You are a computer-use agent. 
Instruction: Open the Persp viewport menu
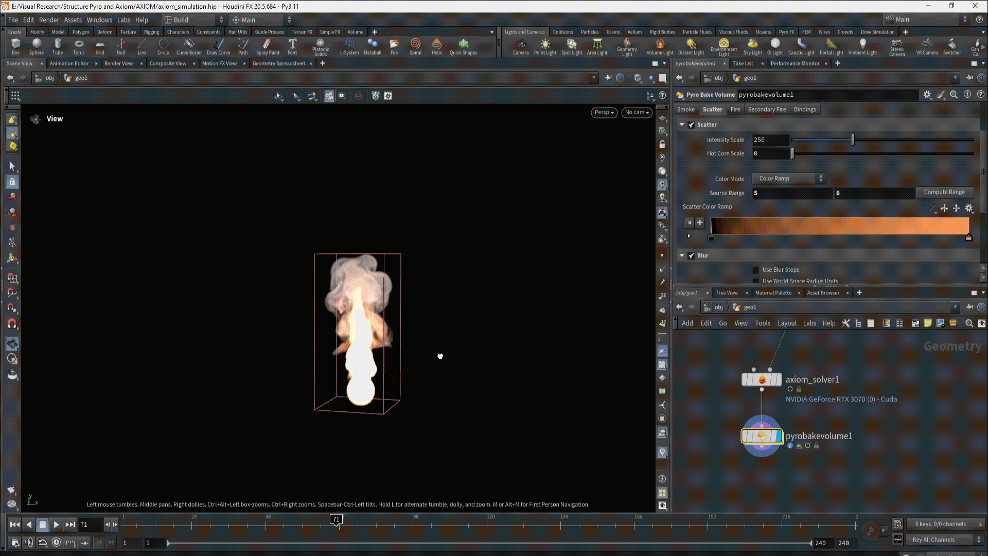coord(604,112)
